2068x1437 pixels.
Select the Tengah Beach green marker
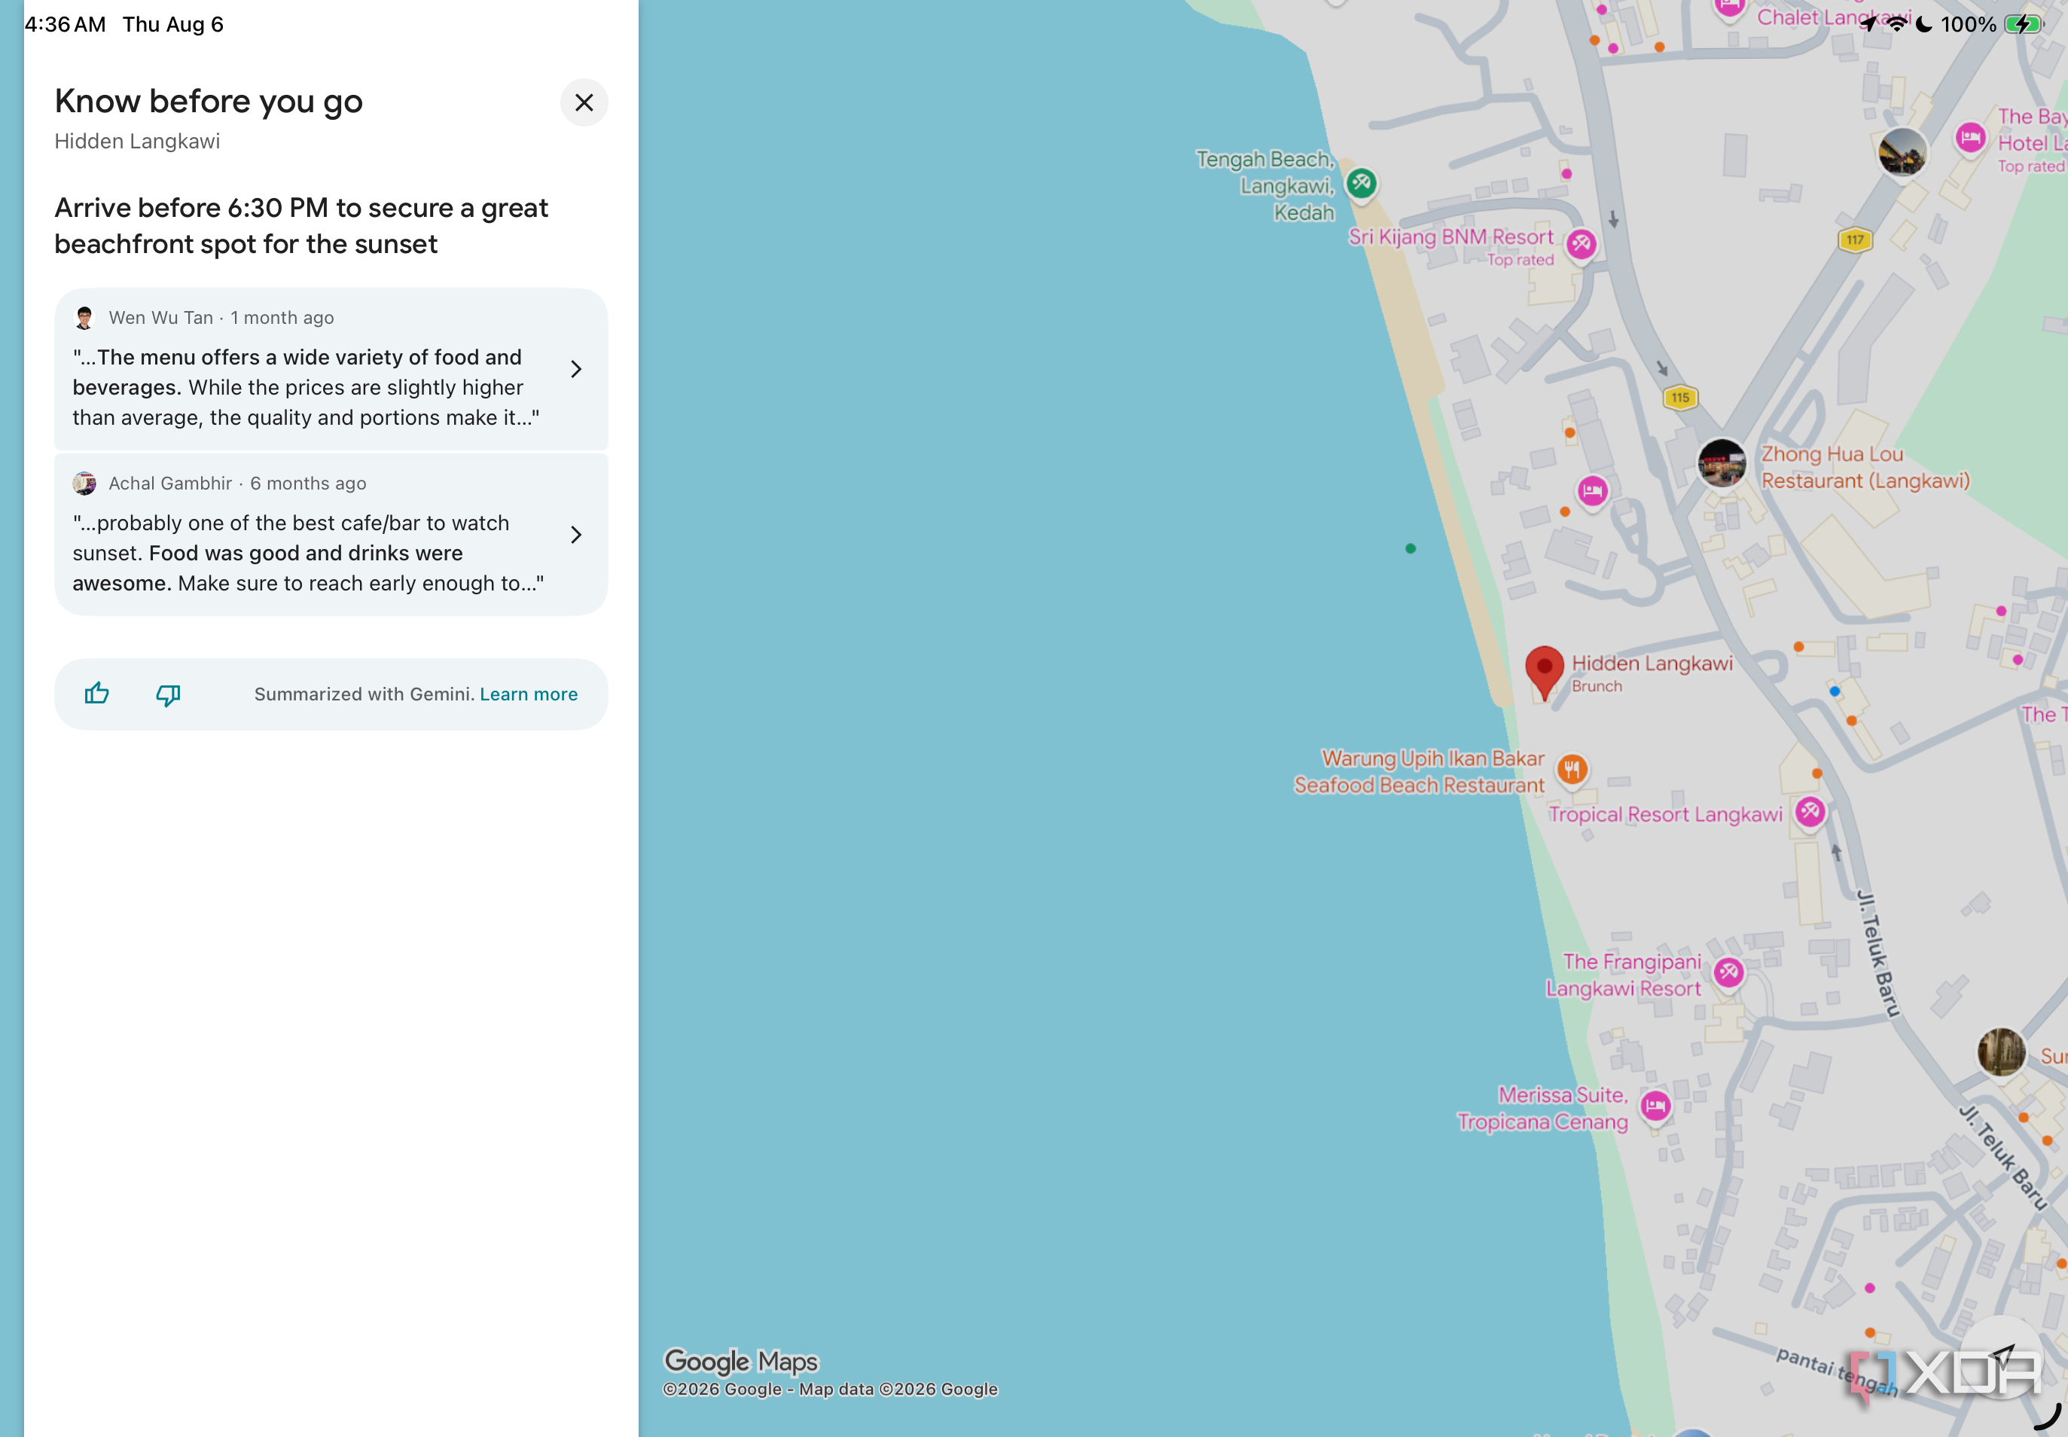(1362, 184)
